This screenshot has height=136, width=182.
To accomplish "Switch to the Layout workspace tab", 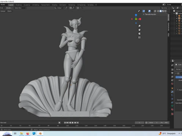I will click(11, 5).
